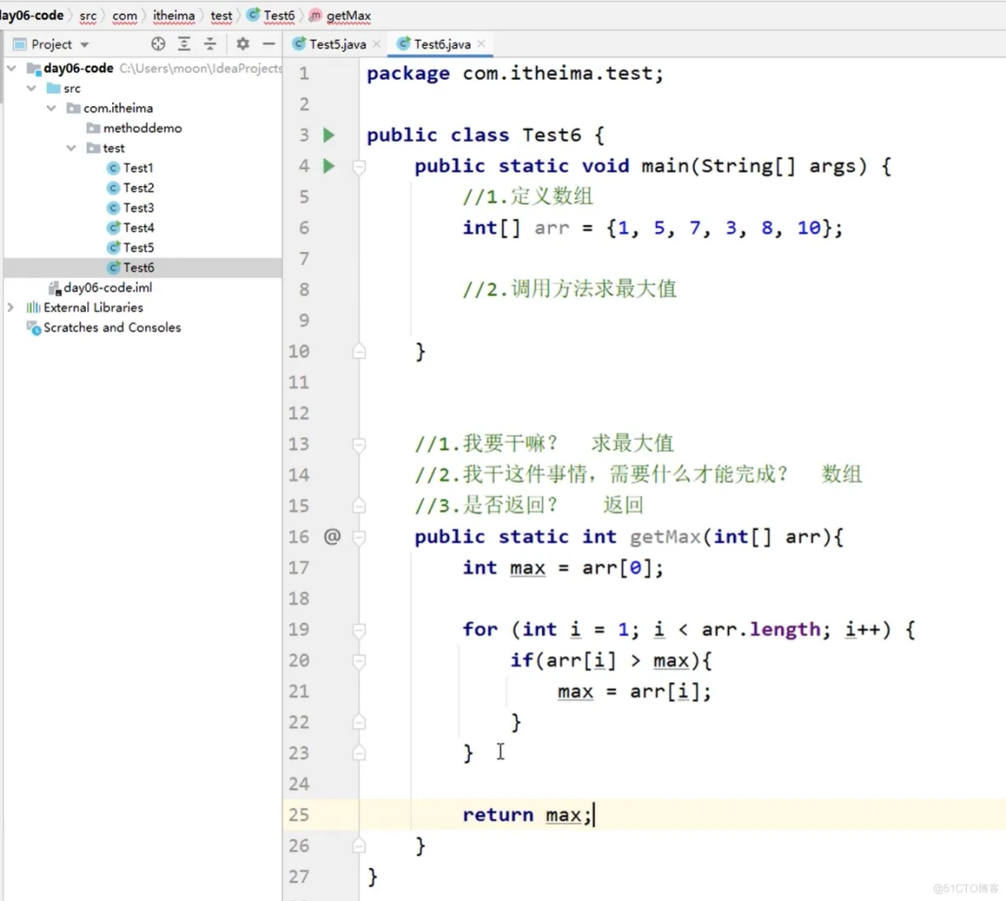Open Project panel settings gear

coord(242,43)
